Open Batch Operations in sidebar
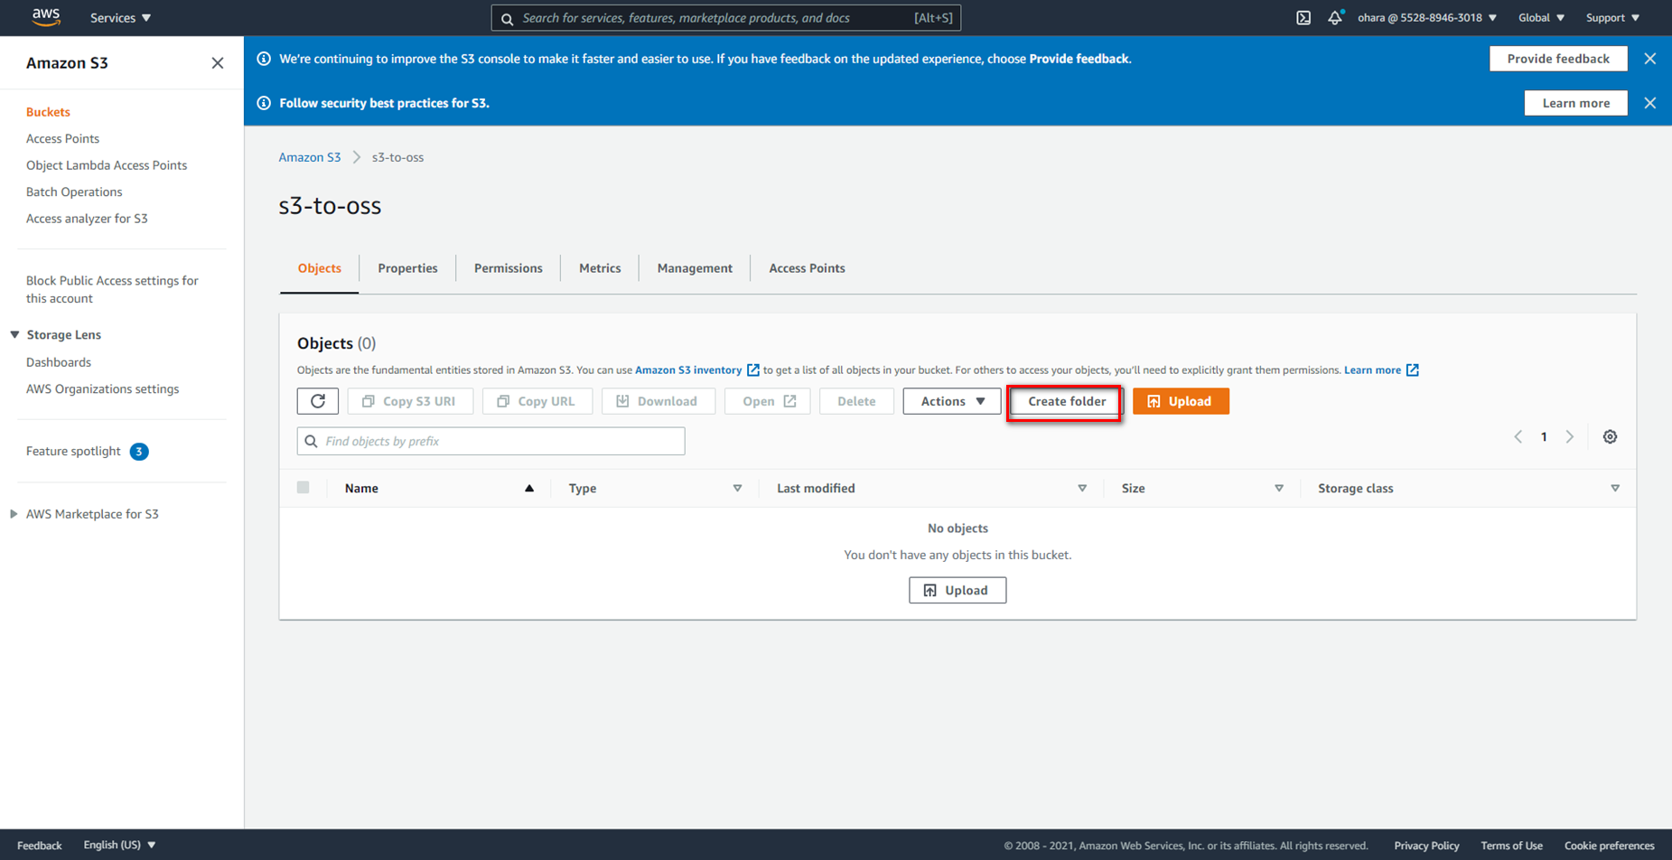Viewport: 1672px width, 860px height. pyautogui.click(x=74, y=192)
